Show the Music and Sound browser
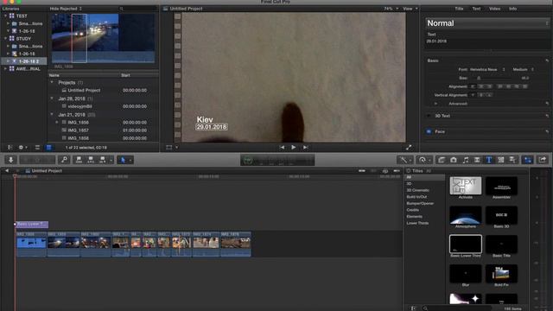This screenshot has height=311, width=553. 466,160
